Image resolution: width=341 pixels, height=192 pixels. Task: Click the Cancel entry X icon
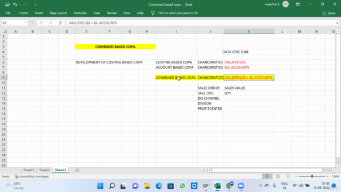click(41, 23)
